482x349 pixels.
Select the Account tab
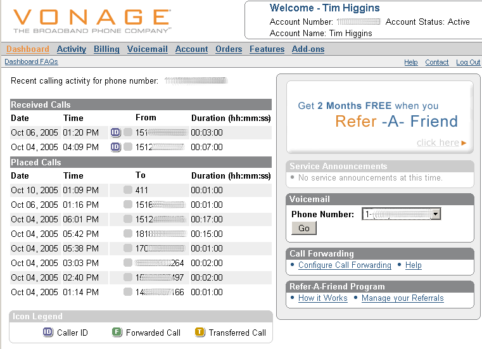coord(191,49)
